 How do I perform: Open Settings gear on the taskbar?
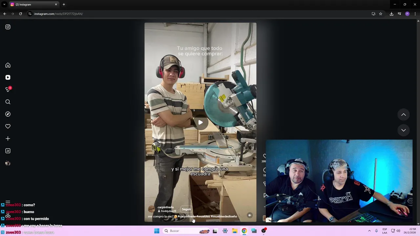point(225,231)
